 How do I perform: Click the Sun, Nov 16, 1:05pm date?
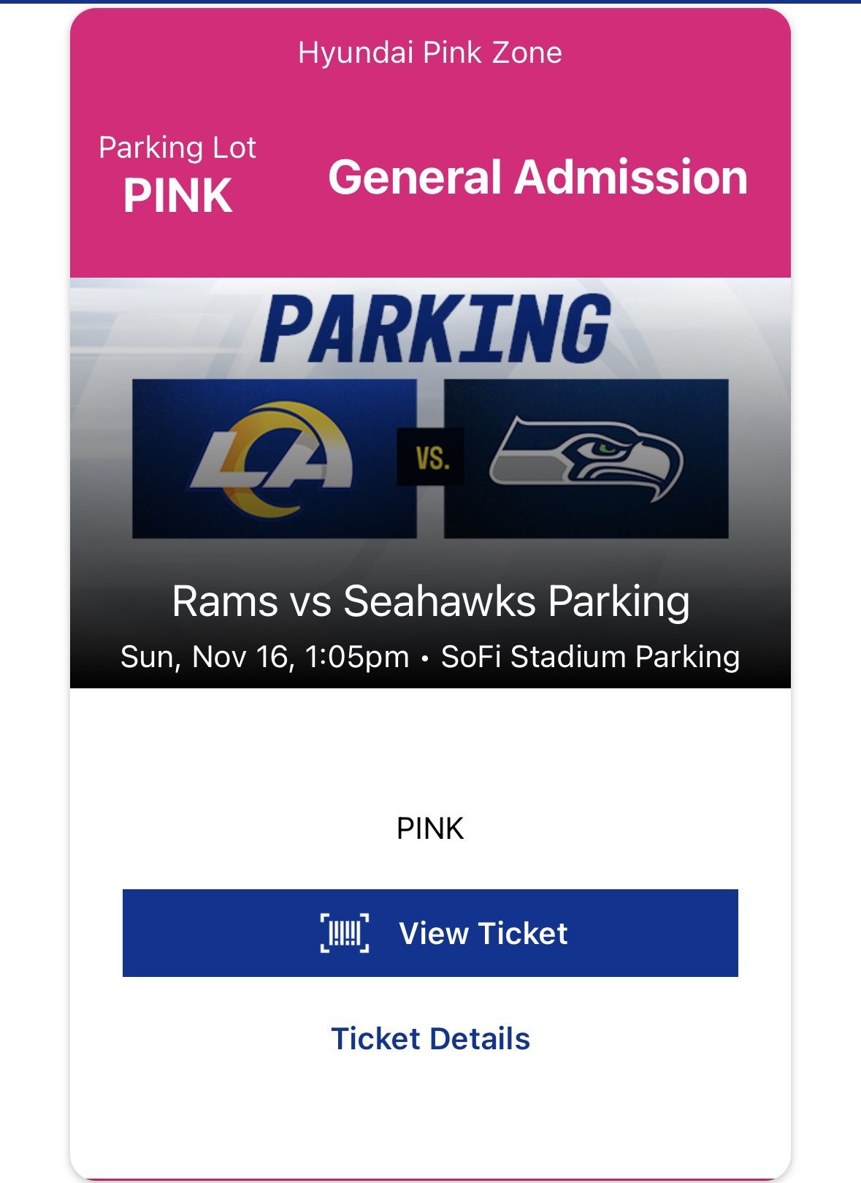click(264, 656)
